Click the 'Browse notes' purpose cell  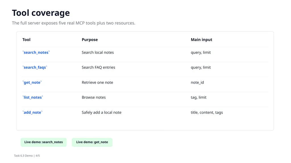tap(93, 98)
